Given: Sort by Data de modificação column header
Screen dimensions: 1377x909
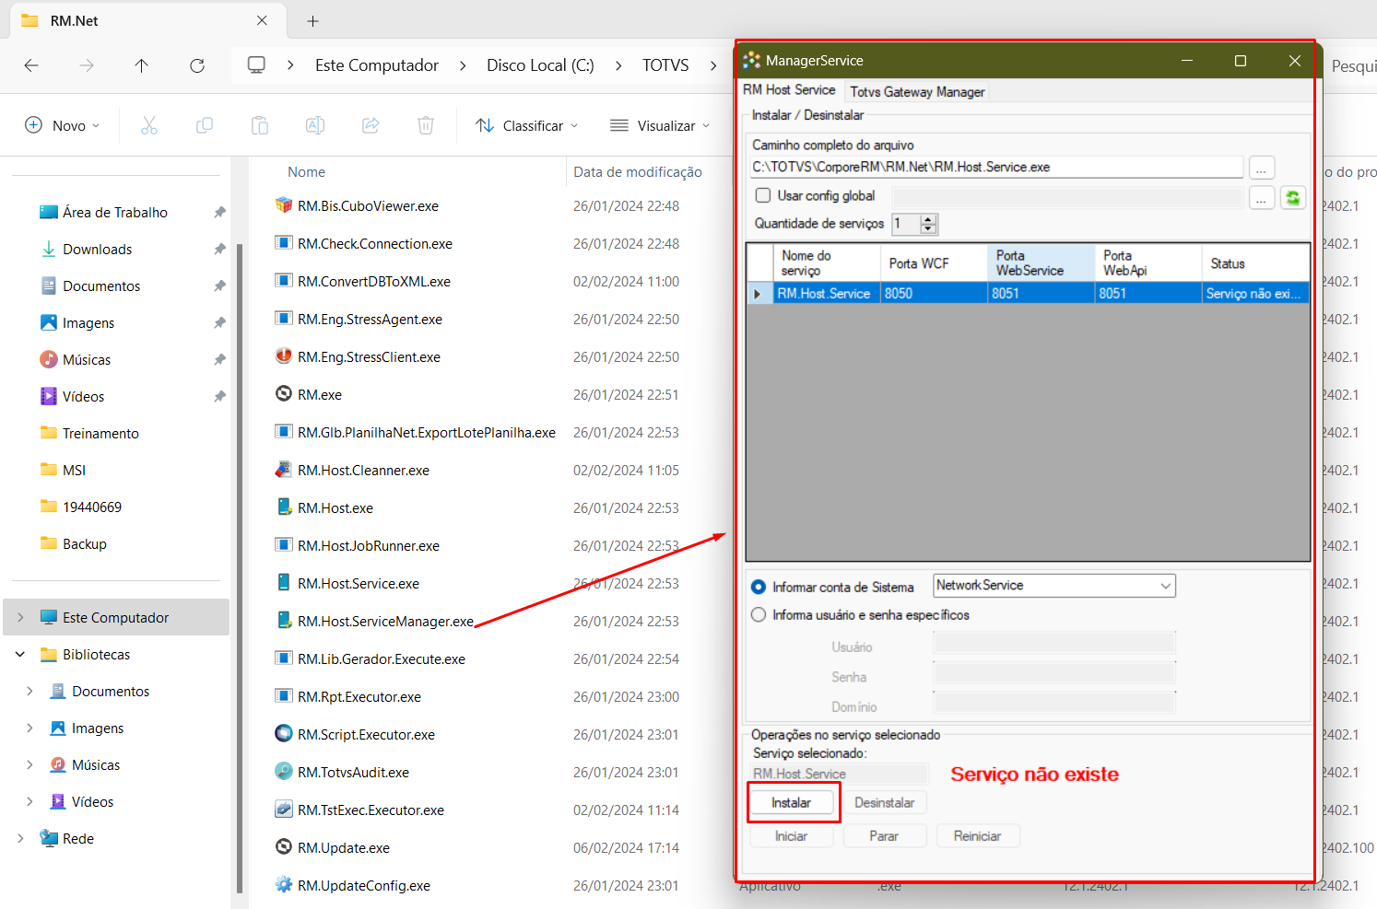Looking at the screenshot, I should click(638, 172).
